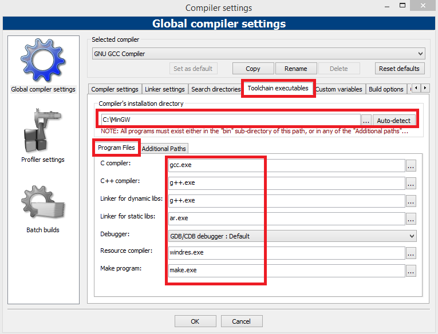Click the Profiler settings sidebar label

coord(43,160)
